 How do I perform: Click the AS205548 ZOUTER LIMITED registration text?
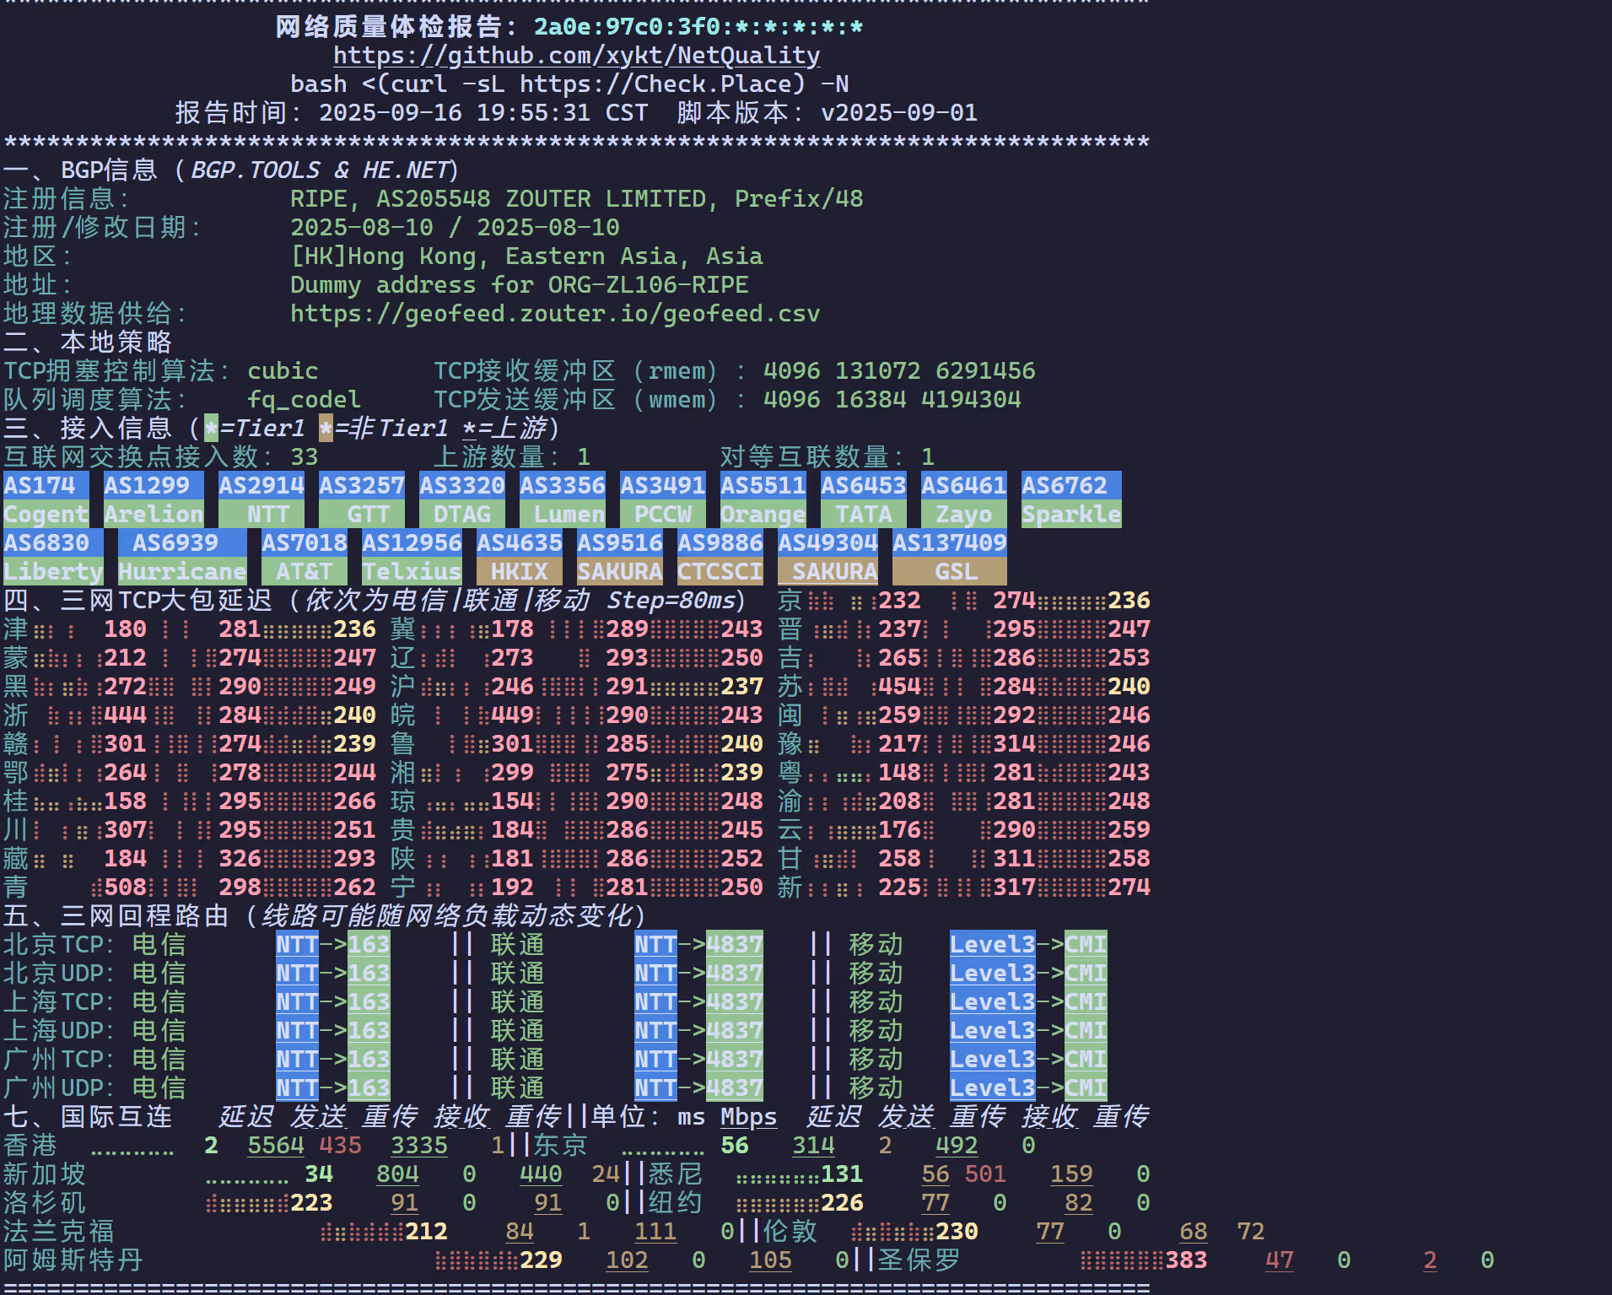coord(540,199)
